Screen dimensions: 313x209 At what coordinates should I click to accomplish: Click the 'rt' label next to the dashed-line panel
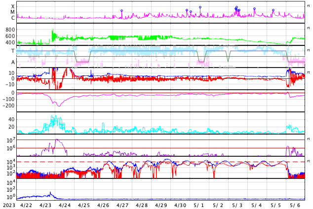[308, 161]
